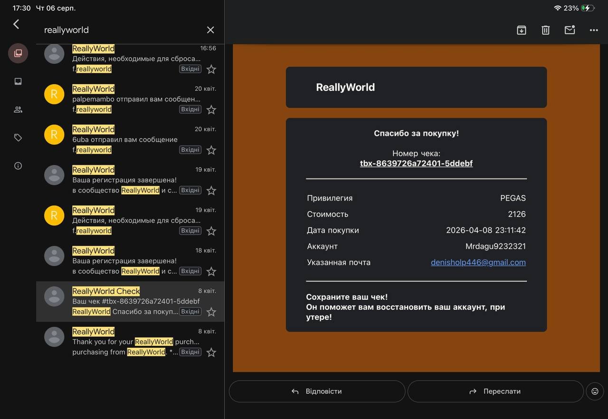Archive the open email

522,30
